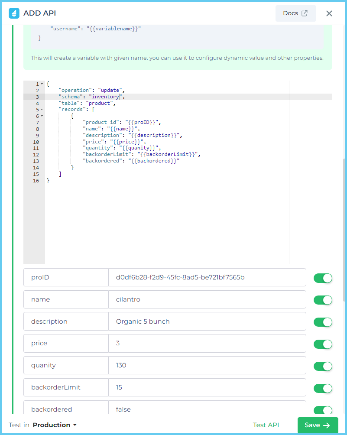Toggle off the quanity variable
Screen dimensions: 347x435
pyautogui.click(x=323, y=366)
